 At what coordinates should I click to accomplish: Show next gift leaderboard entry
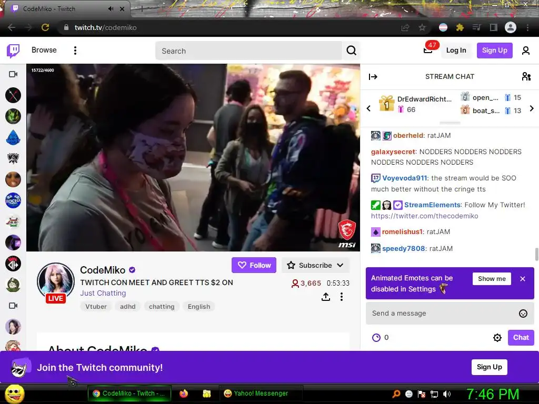click(532, 108)
